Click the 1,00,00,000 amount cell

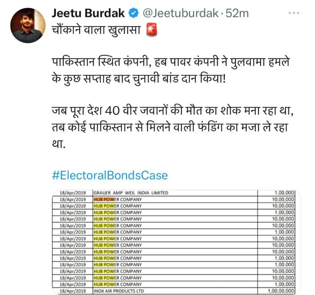[x=281, y=291]
